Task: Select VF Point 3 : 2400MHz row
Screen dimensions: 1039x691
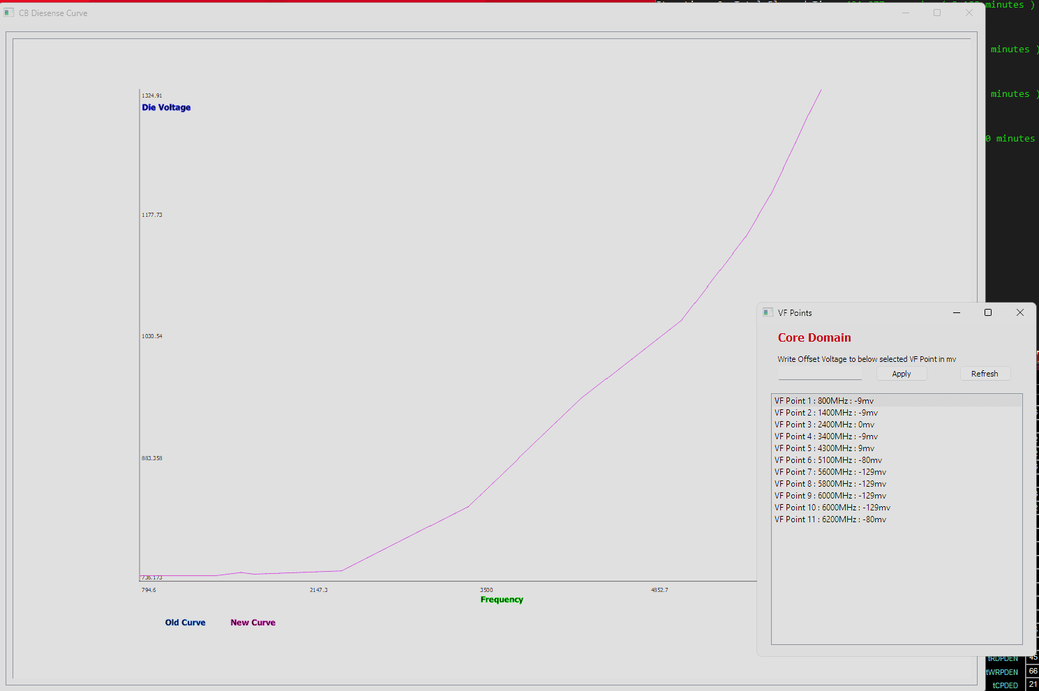Action: point(897,425)
